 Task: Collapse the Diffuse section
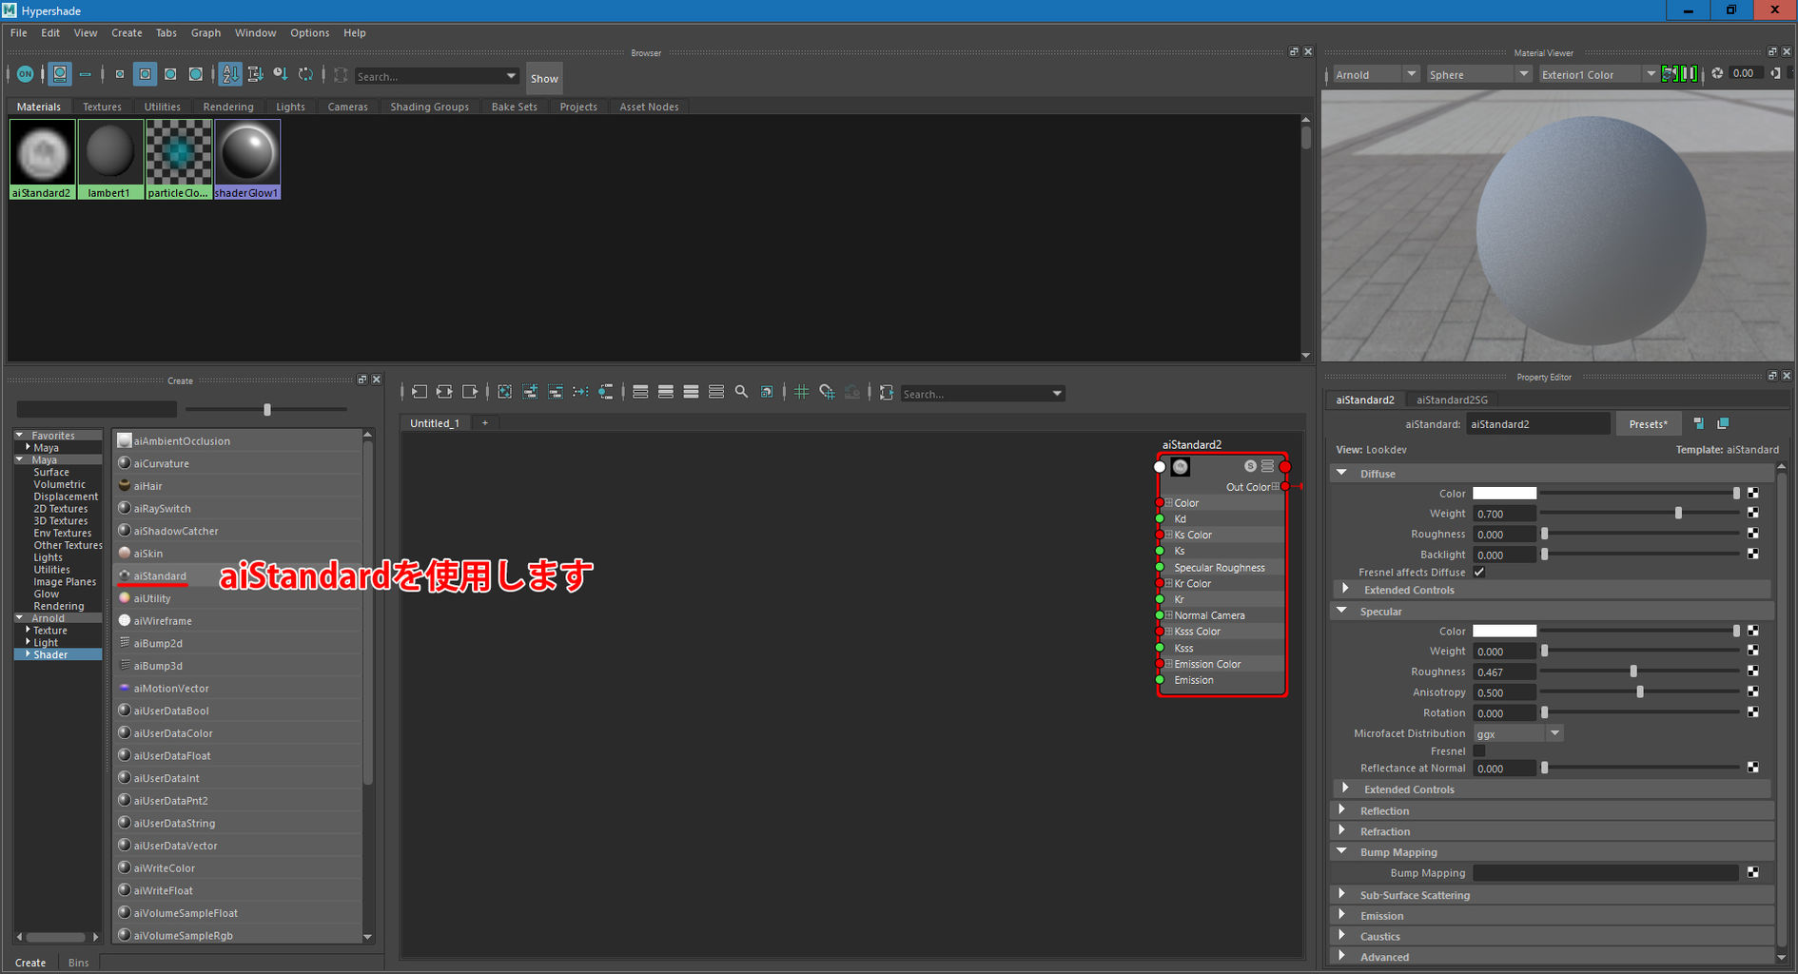tap(1341, 473)
